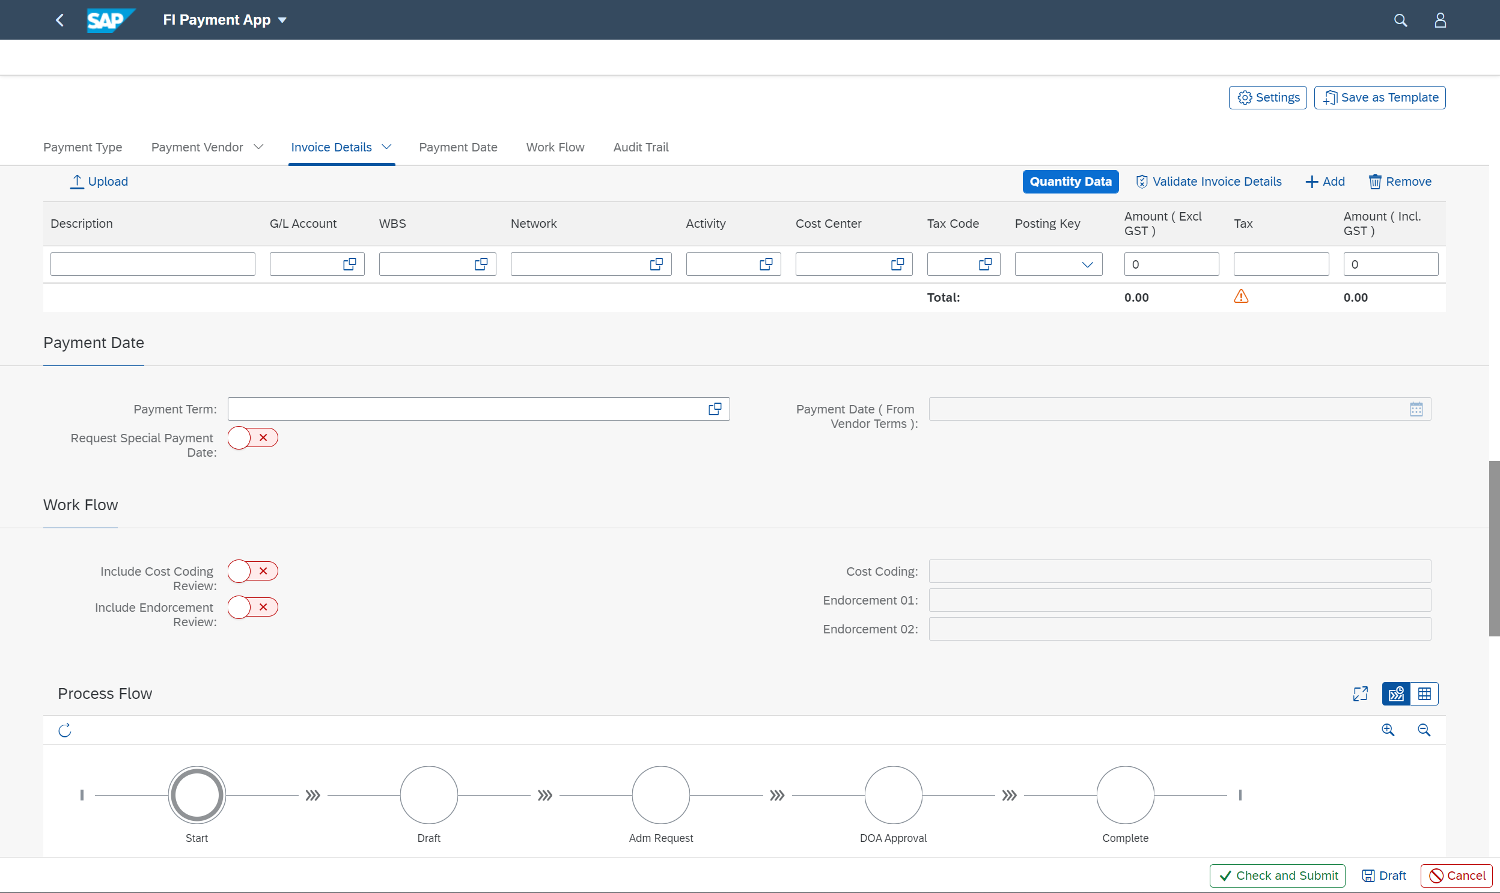Screen dimensions: 1500x893
Task: Enable Include Cost Coding Review
Action: 252,570
